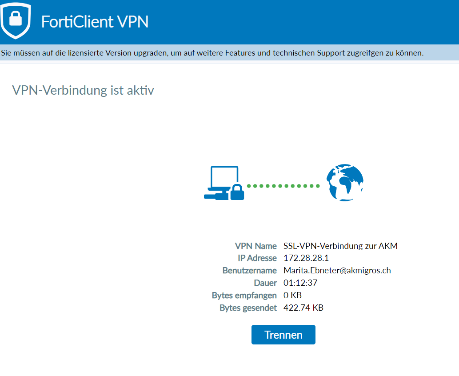The height and width of the screenshot is (376, 459).
Task: Click the "Dauer" label
Action: pyautogui.click(x=265, y=283)
